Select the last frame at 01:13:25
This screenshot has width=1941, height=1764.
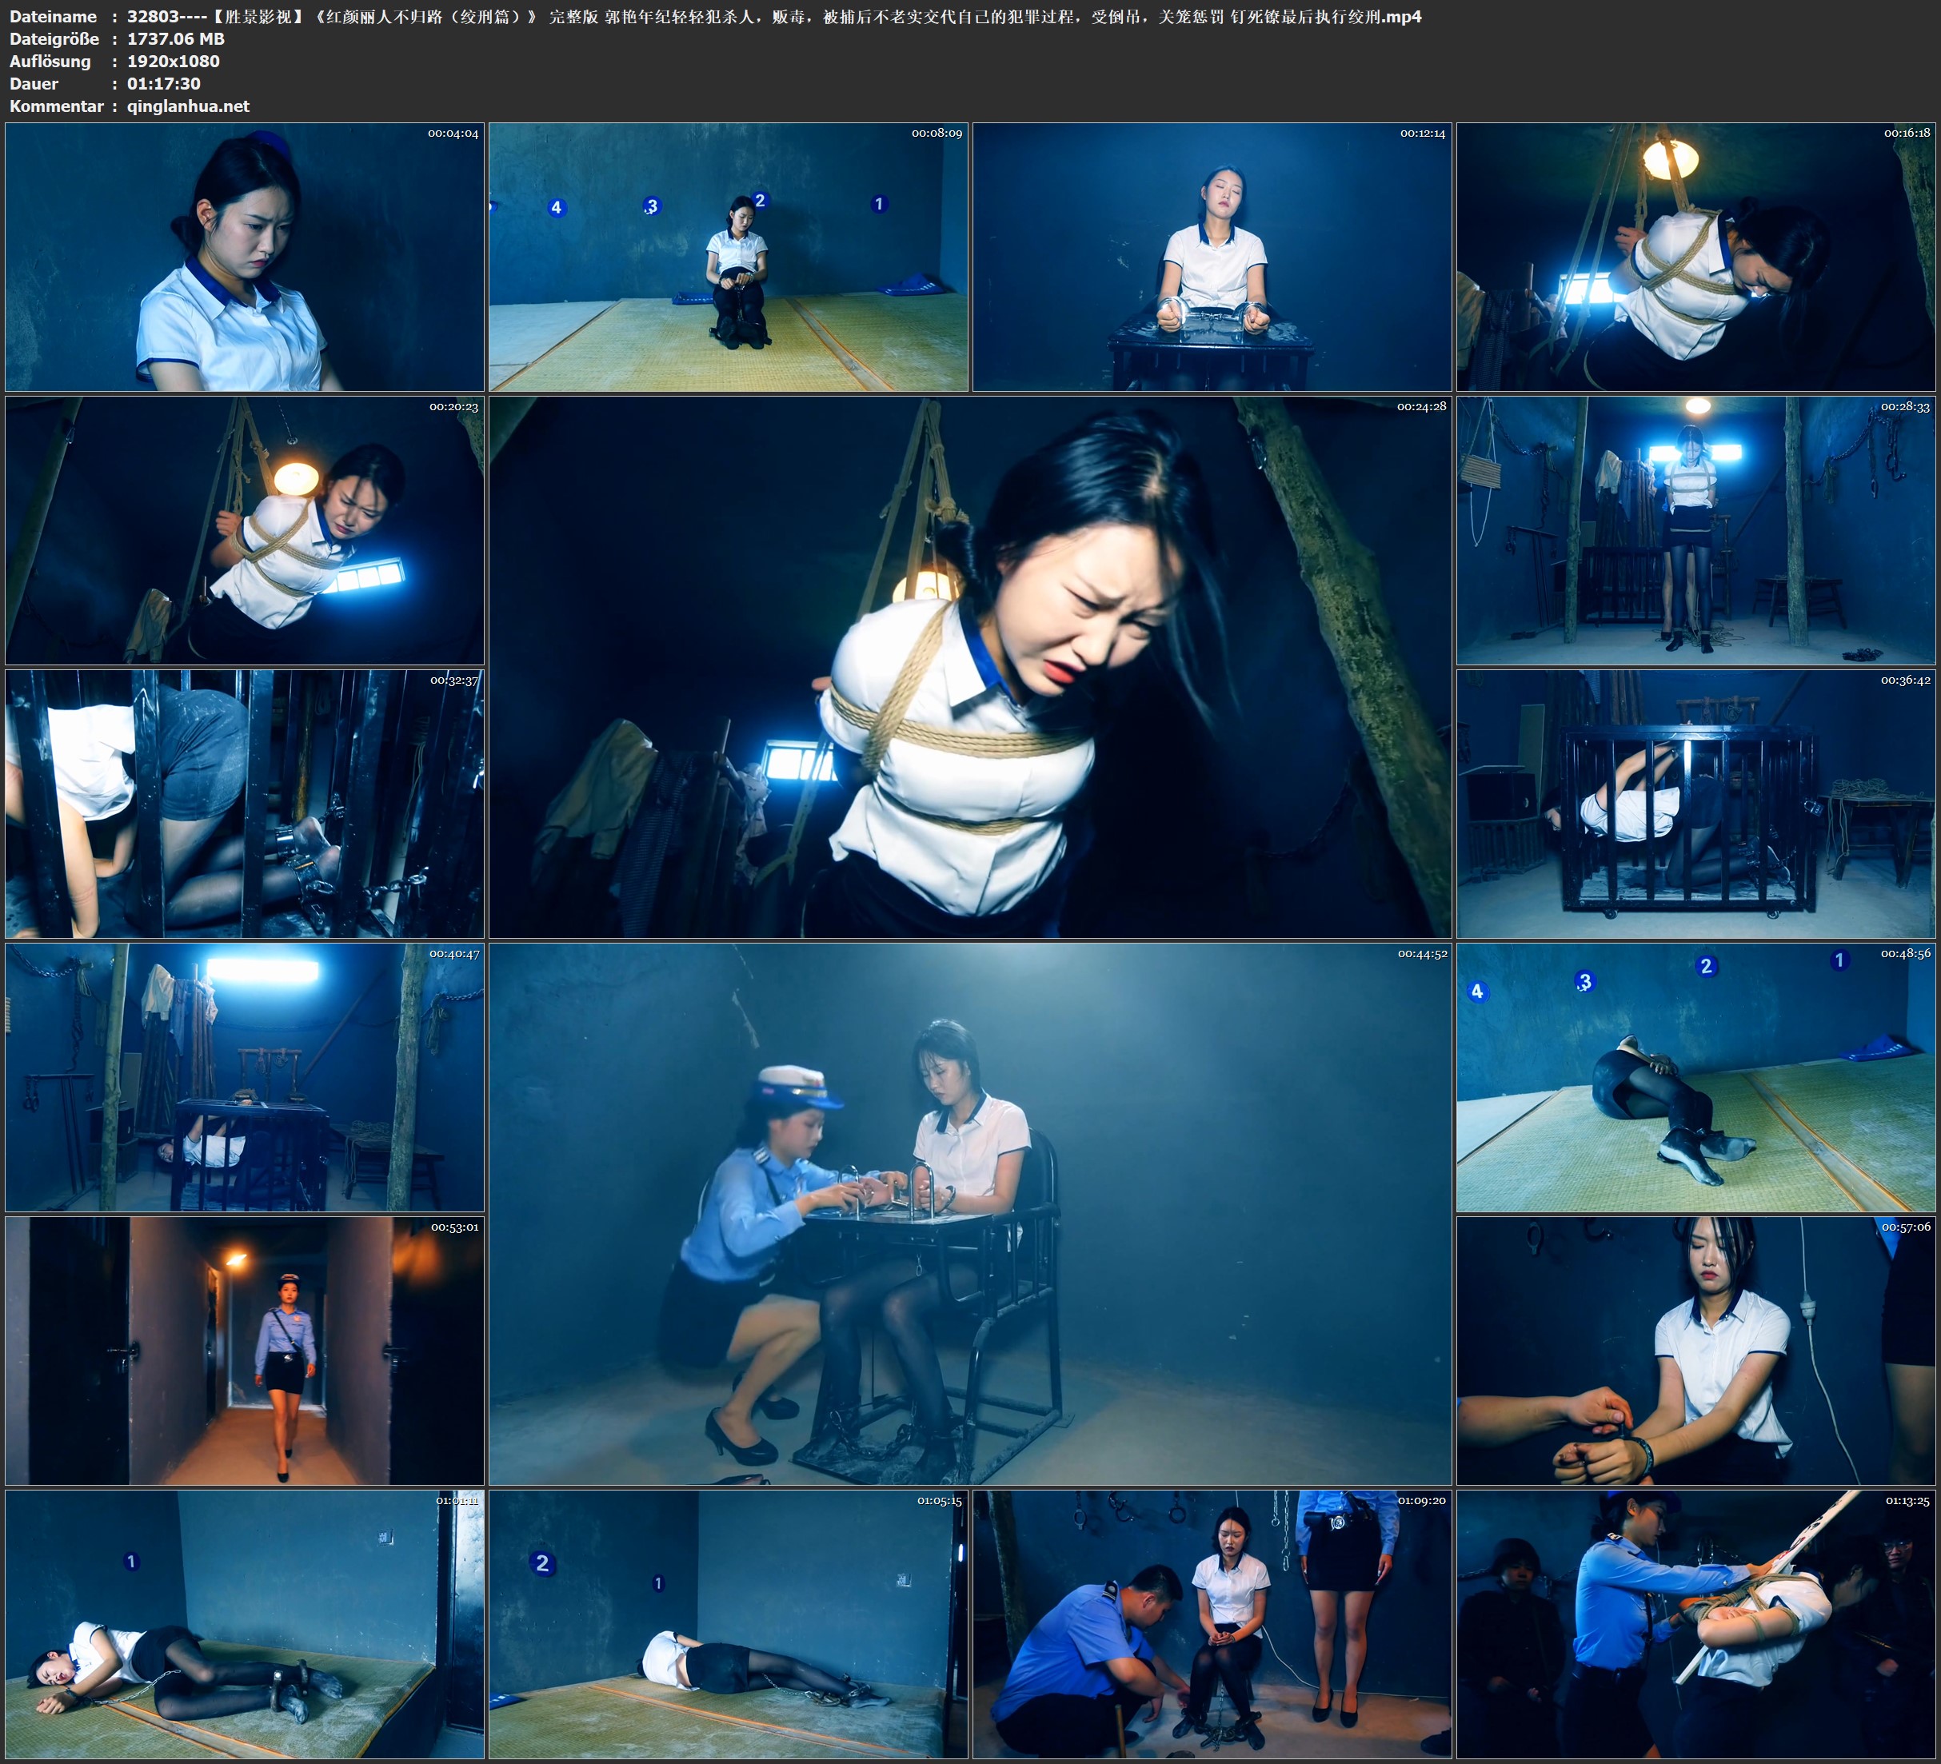point(1695,1623)
